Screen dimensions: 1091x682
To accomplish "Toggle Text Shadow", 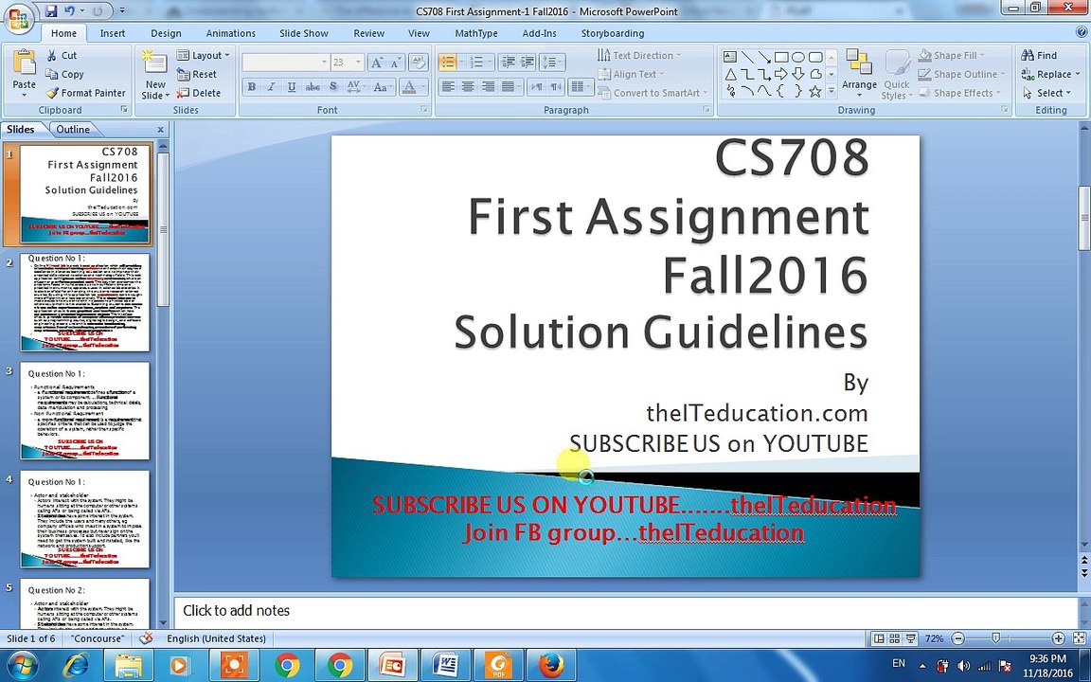I will pos(333,87).
